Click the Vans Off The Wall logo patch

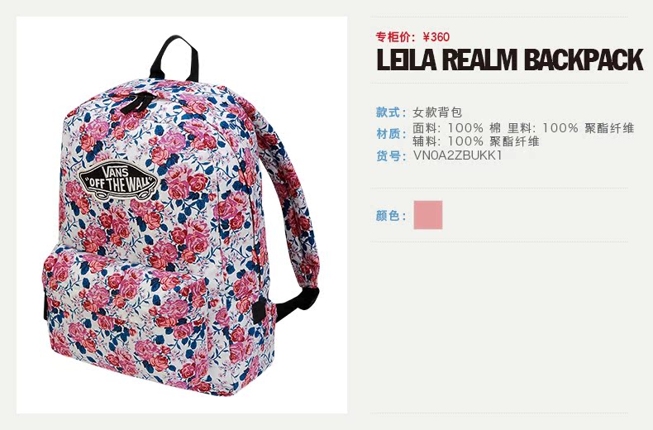pyautogui.click(x=118, y=181)
